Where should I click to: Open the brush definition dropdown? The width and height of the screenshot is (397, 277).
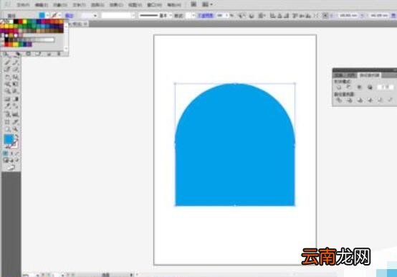(x=133, y=16)
